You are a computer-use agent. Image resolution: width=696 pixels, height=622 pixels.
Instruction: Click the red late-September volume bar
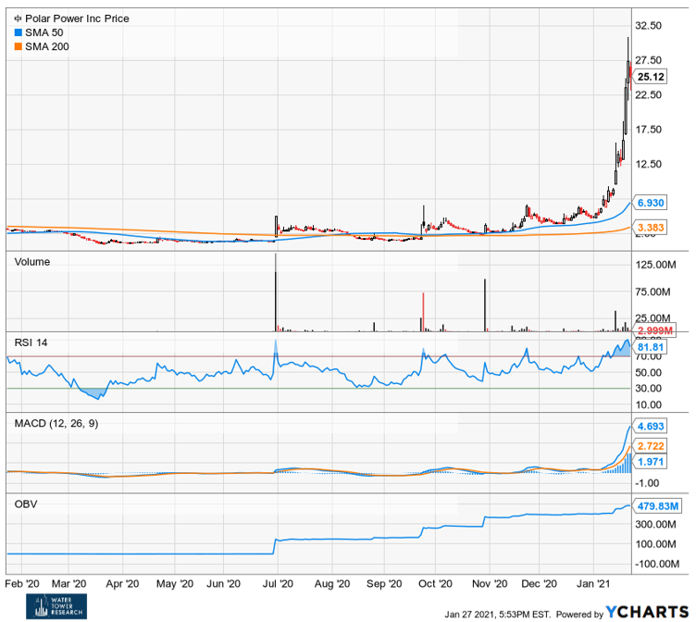point(424,312)
